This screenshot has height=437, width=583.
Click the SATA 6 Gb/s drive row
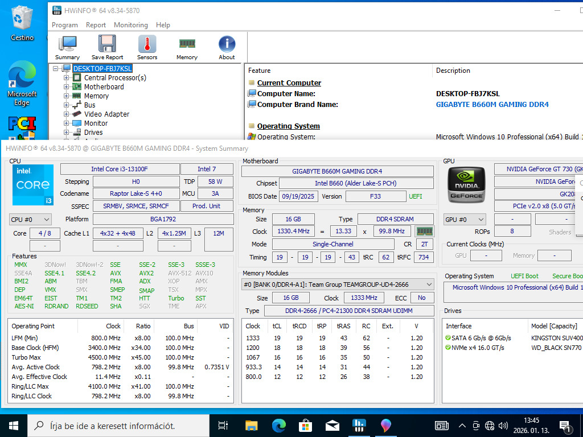coord(513,338)
